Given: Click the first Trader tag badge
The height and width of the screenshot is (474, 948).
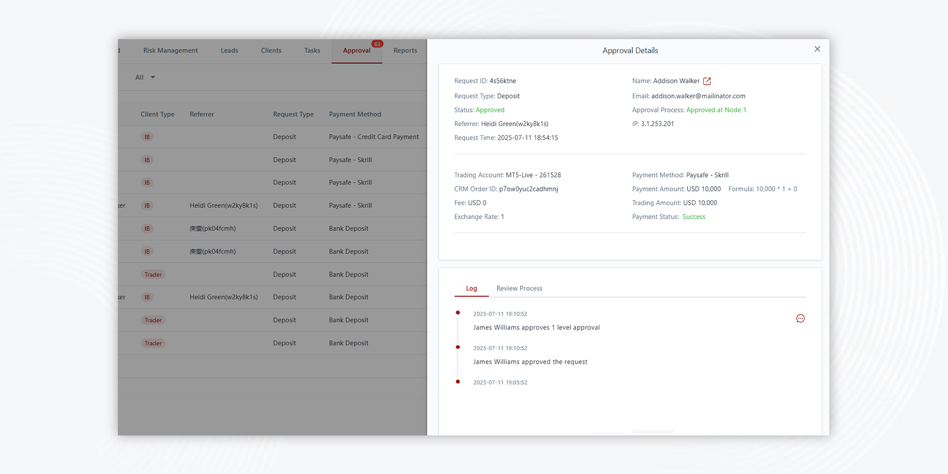Looking at the screenshot, I should [x=153, y=275].
